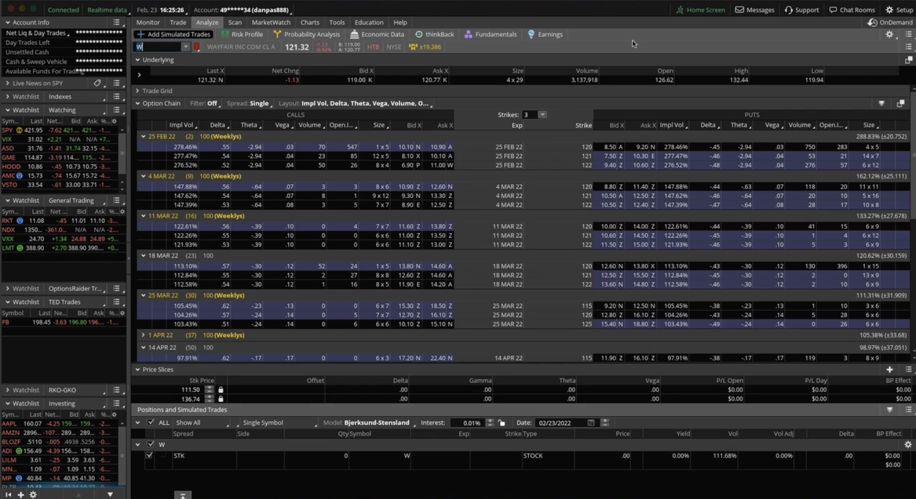Click the 111.50 stock price stepper
This screenshot has height=499, width=916.
point(209,390)
